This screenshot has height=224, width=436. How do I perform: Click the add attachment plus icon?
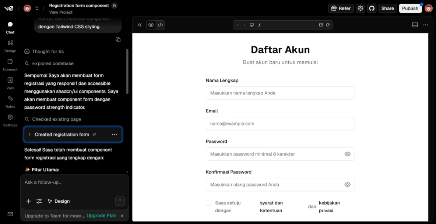tap(28, 201)
